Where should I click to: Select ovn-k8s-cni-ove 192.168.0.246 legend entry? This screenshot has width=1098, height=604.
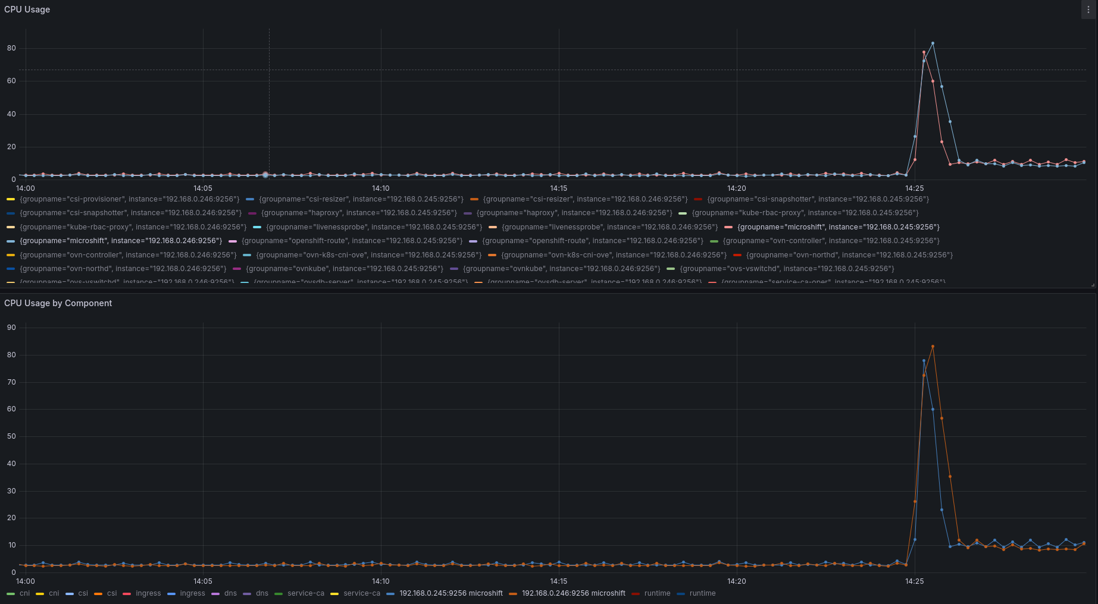[x=614, y=255]
